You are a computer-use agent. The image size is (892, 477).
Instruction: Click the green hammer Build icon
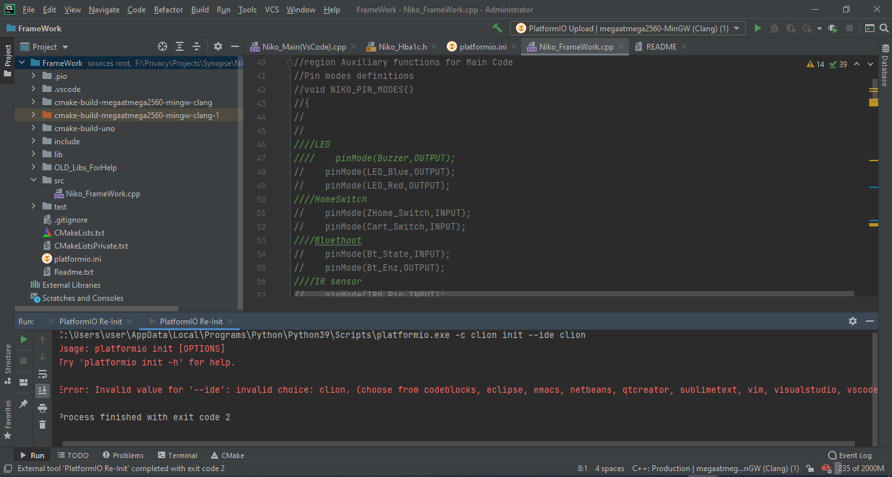point(498,28)
